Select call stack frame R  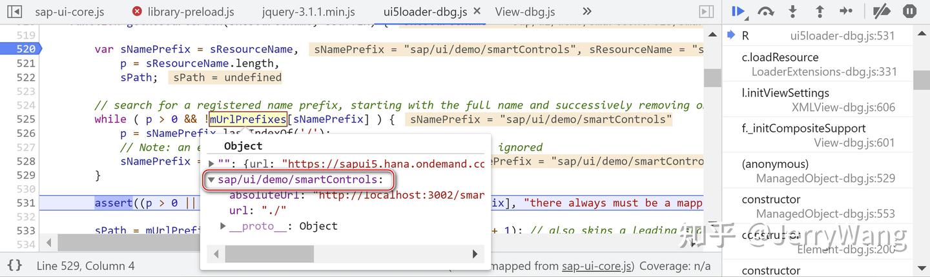(x=818, y=36)
